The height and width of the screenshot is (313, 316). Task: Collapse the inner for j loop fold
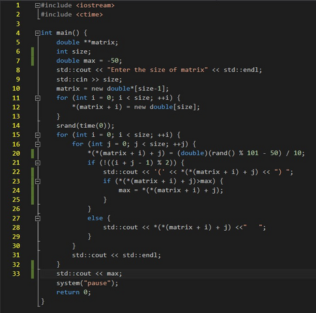38,144
